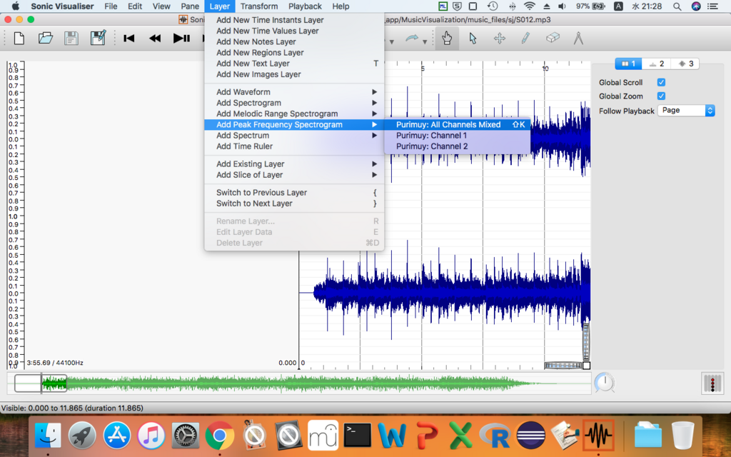Switch to layer tab 2
731x457 pixels.
pyautogui.click(x=657, y=64)
